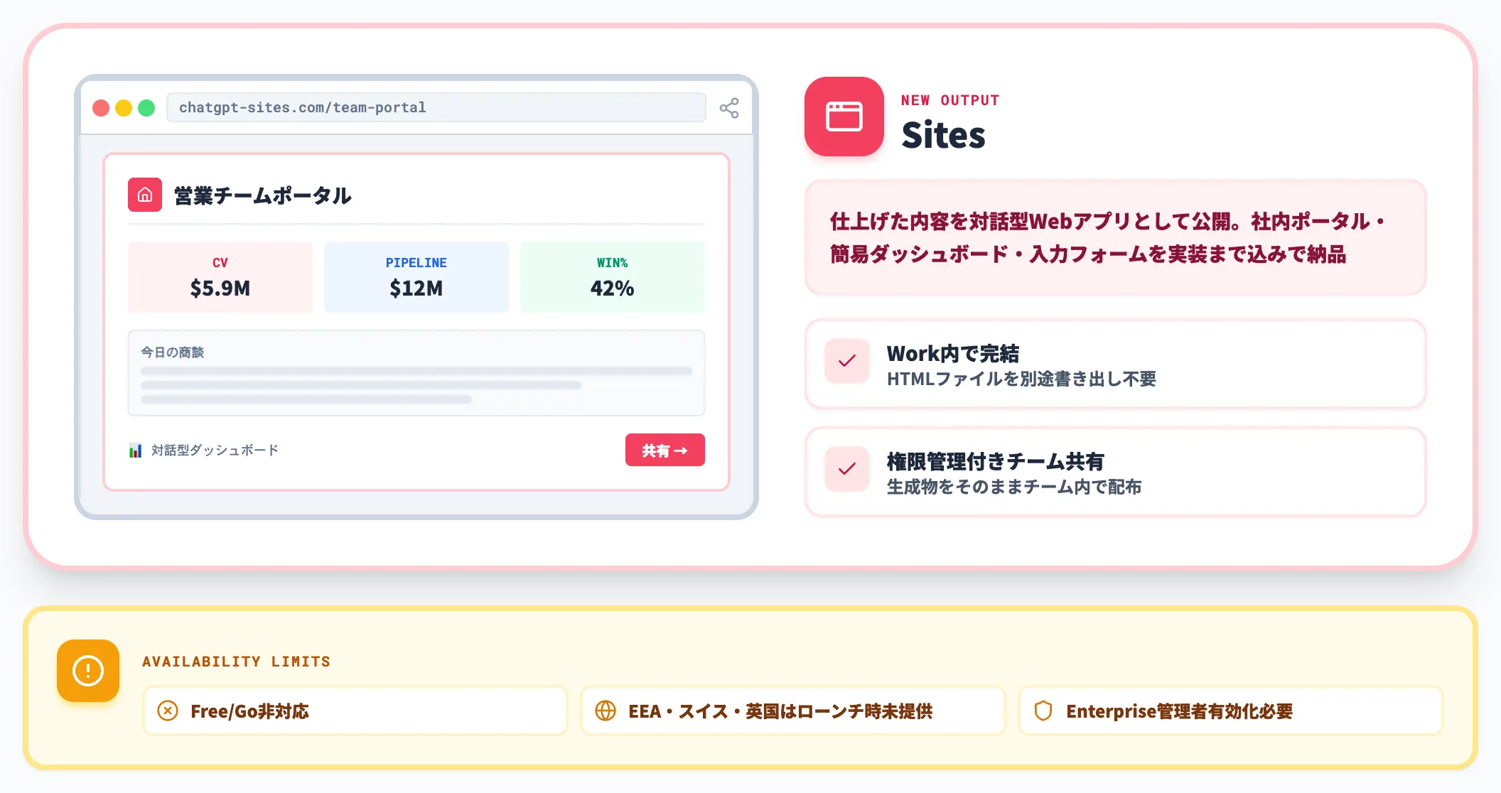Click the HTMLファイルを別途書き出し不要 text
The image size is (1501, 793).
pos(1021,379)
